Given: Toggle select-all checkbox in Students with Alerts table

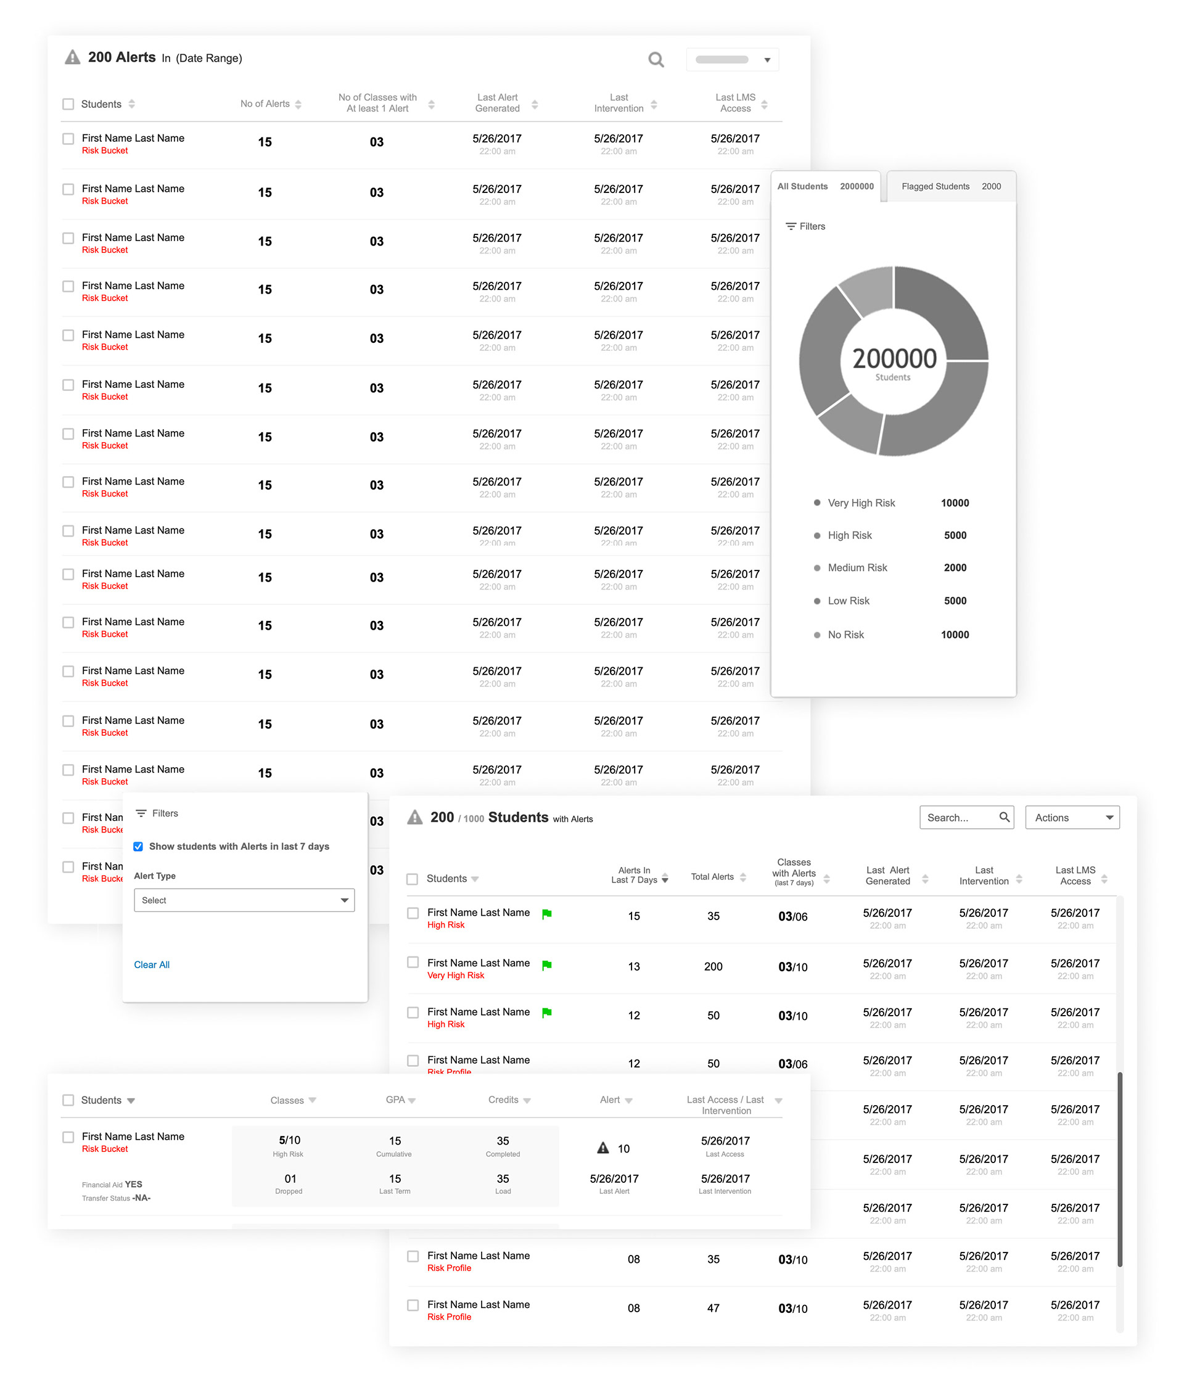Looking at the screenshot, I should point(412,879).
